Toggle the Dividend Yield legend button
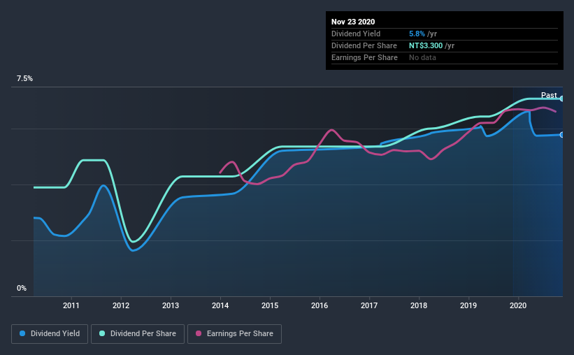 pos(50,334)
